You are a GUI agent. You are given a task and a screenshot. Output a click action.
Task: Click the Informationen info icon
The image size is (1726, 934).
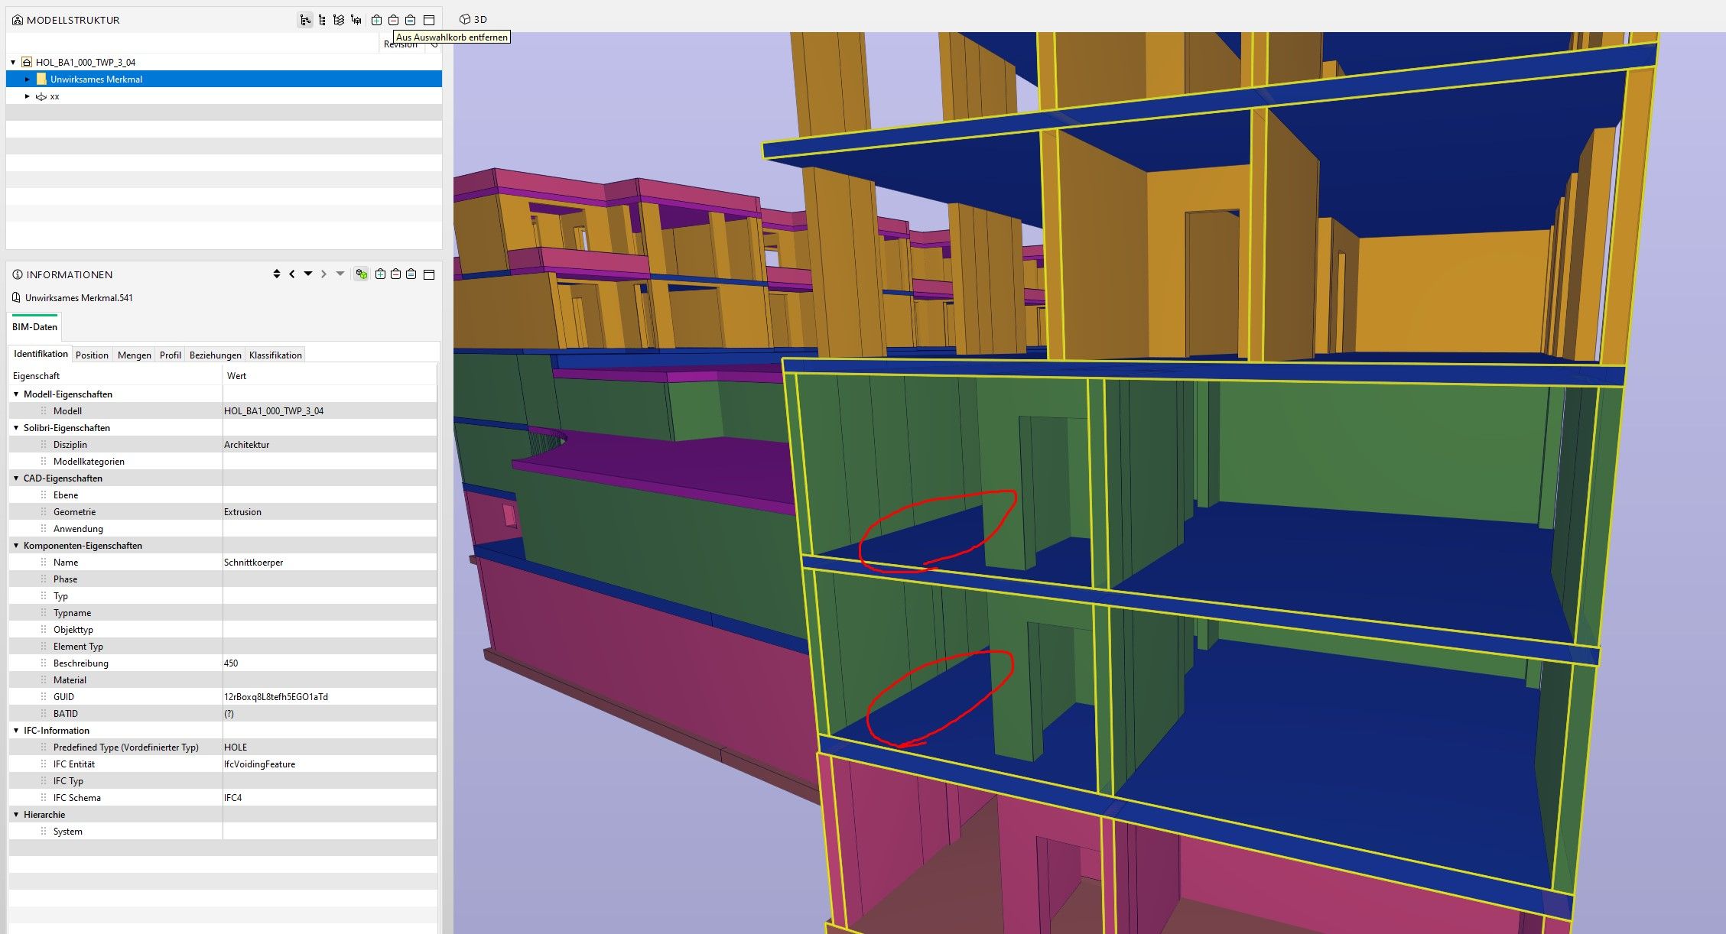click(x=18, y=274)
